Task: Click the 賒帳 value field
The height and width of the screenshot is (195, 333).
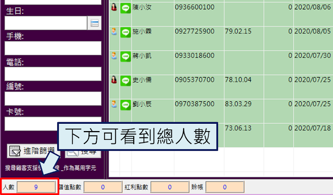Action: click(225, 187)
